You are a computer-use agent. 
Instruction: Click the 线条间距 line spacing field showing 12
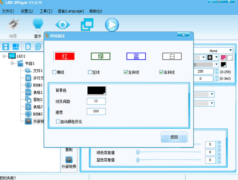(x=96, y=101)
